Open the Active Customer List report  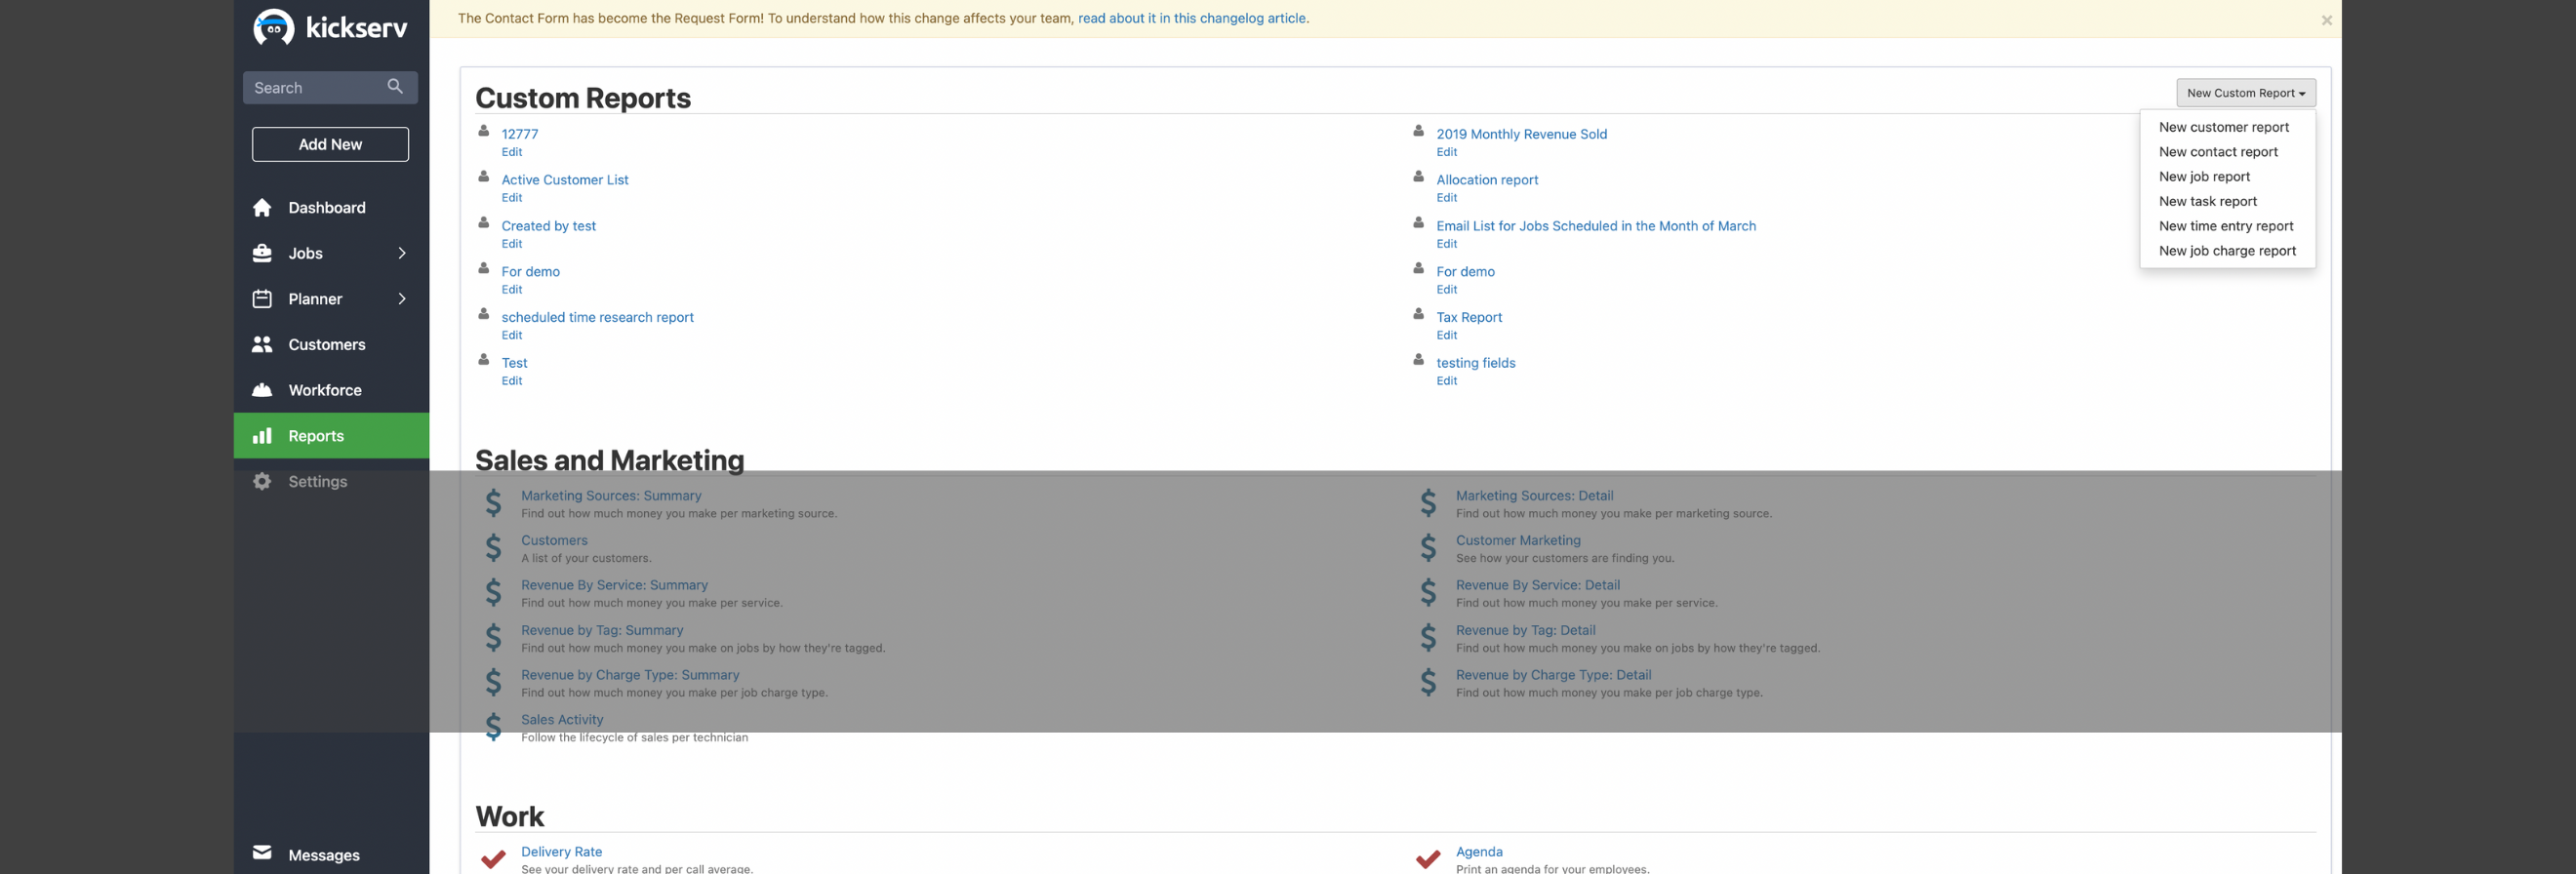click(564, 180)
